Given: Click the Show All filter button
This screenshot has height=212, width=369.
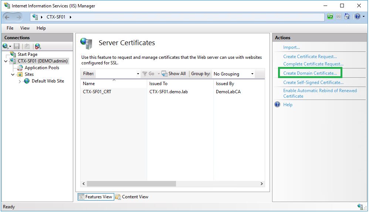Looking at the screenshot, I should point(174,74).
